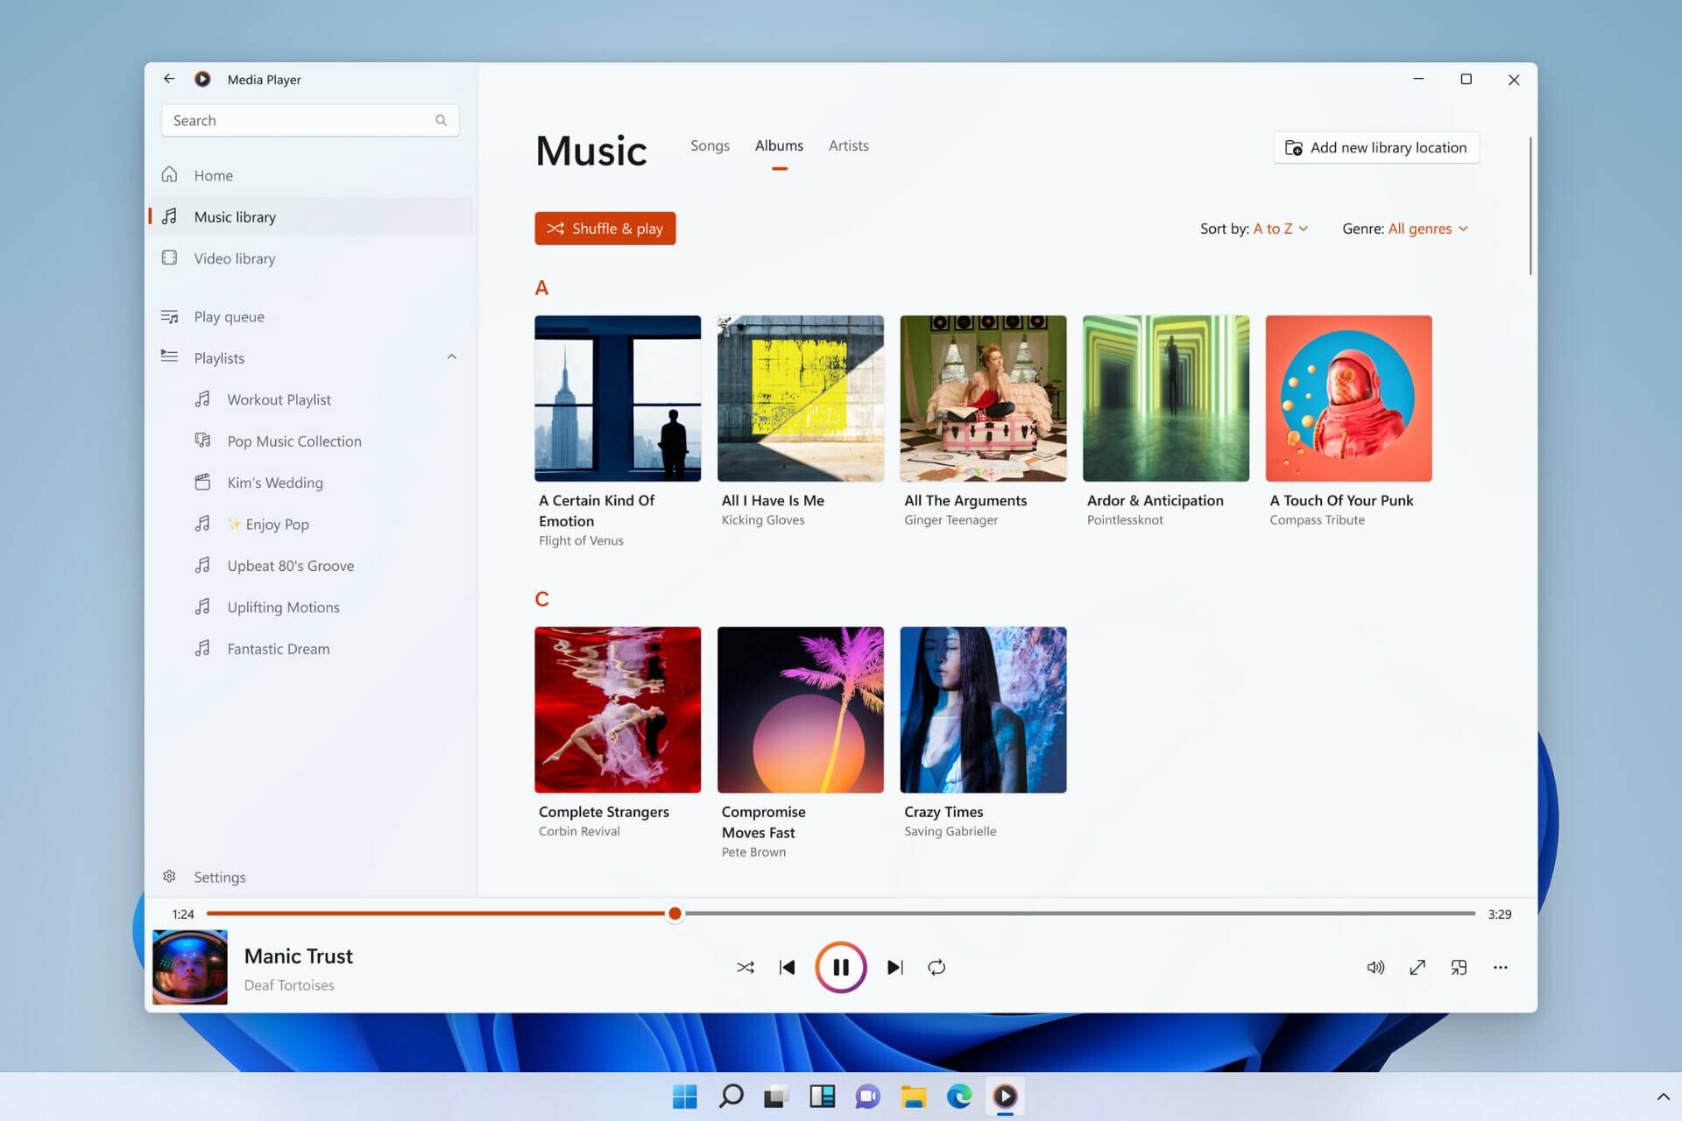The height and width of the screenshot is (1121, 1682).
Task: Enable repeat mode
Action: pos(936,967)
